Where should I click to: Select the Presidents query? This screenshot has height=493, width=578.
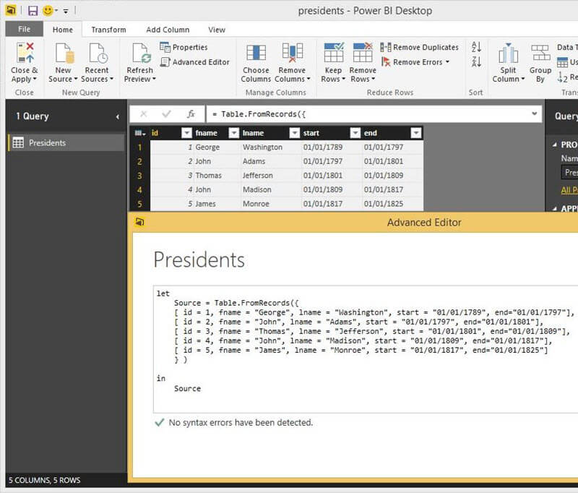[66, 142]
